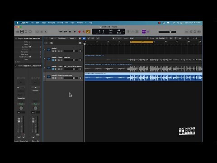Expand the Track inspector disclosure triangle
The image size is (217, 163).
click(16, 66)
